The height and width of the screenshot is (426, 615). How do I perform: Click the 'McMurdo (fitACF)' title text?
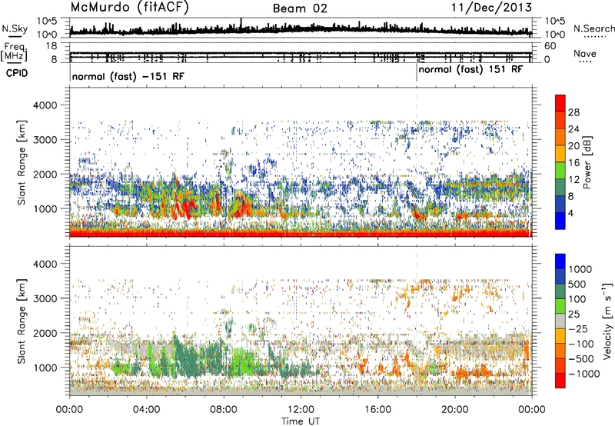[129, 8]
